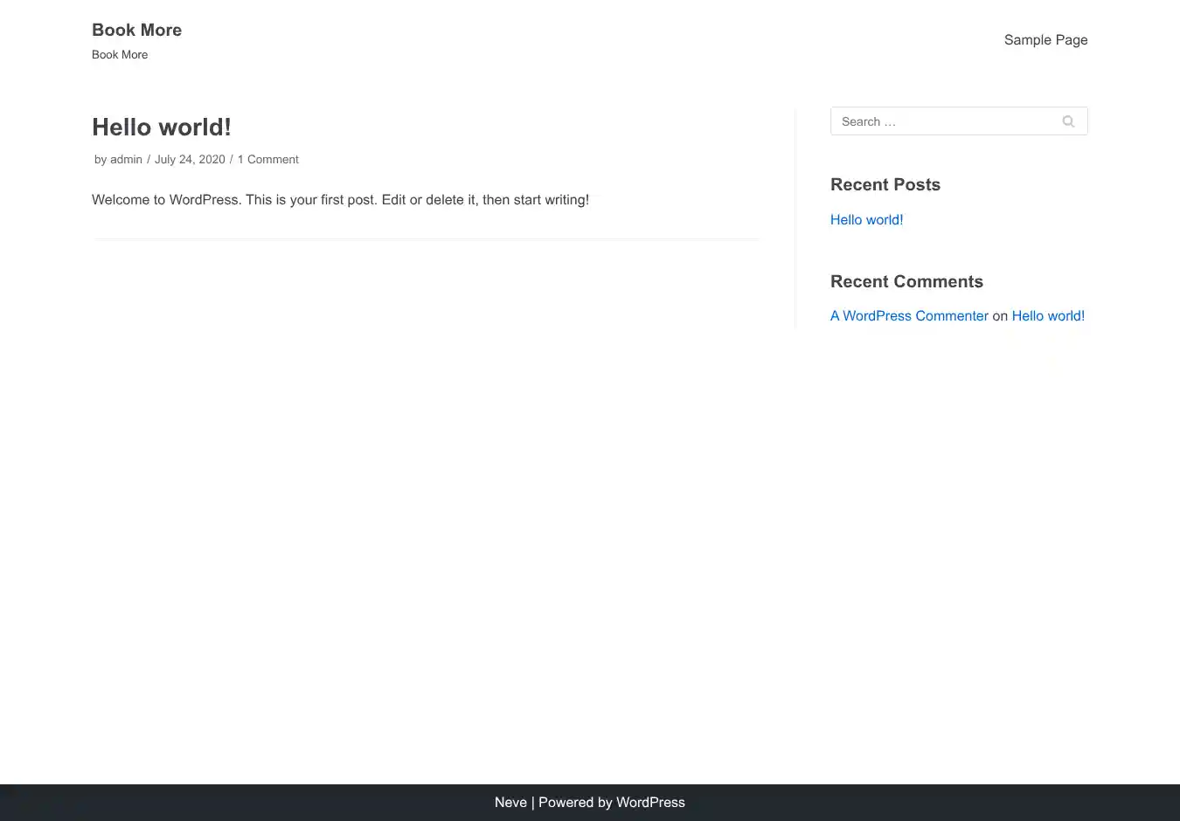Follow the WordPress link in footer
This screenshot has width=1180, height=821.
650,803
